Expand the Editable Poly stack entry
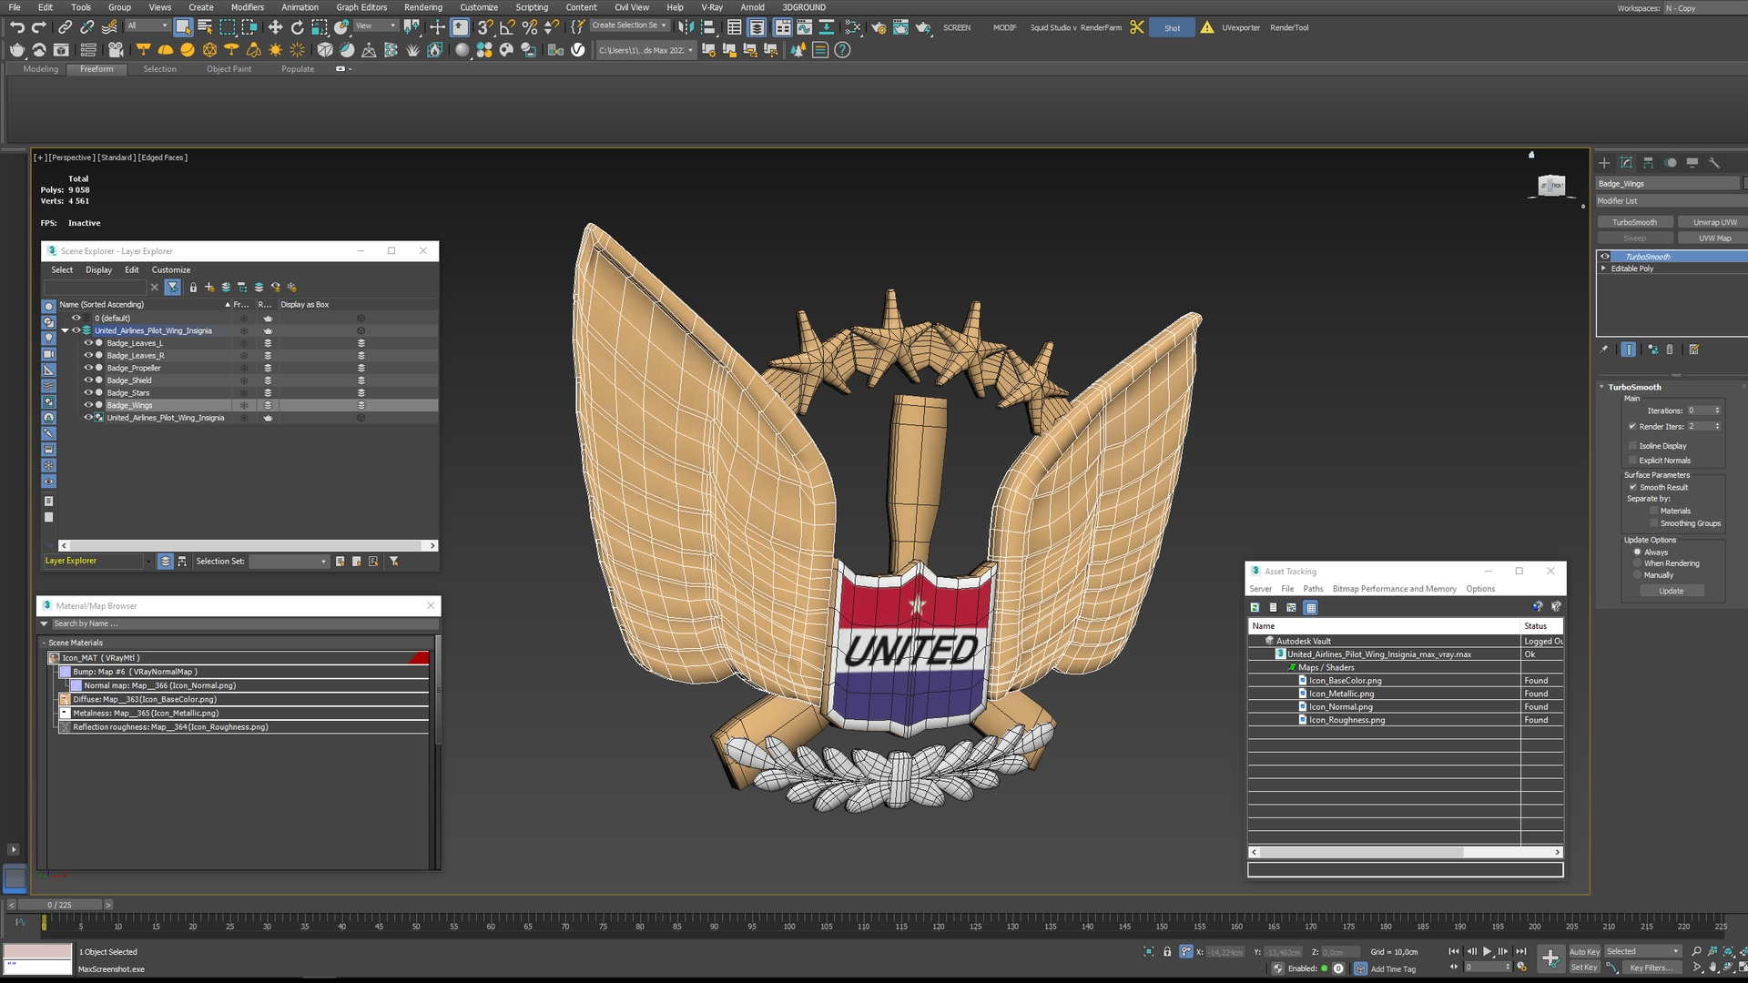 (x=1604, y=269)
